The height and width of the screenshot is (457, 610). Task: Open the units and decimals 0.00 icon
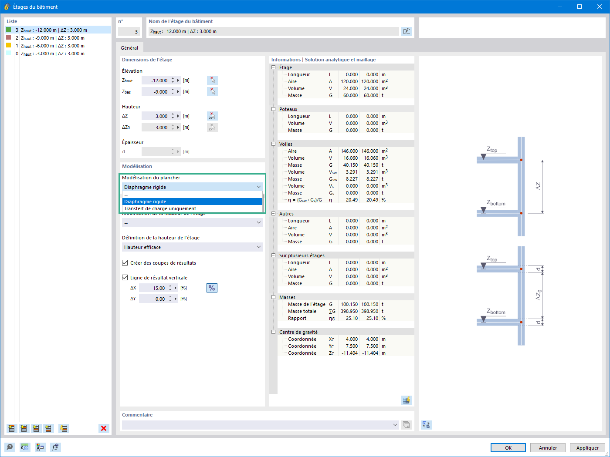click(25, 447)
